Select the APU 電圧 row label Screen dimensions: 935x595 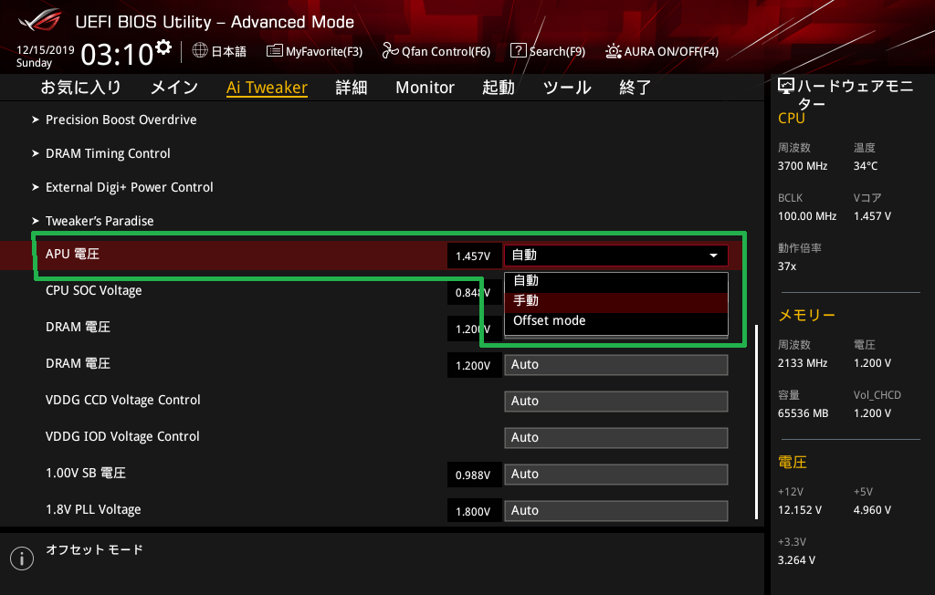tap(72, 254)
